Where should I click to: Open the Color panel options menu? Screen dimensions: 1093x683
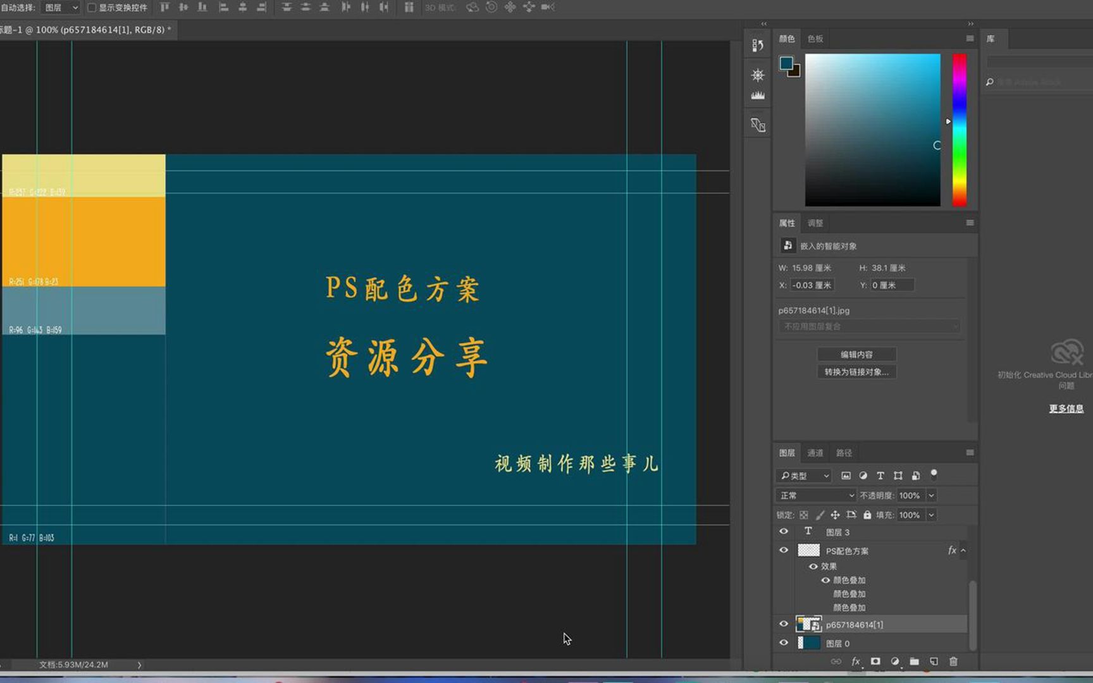coord(970,39)
